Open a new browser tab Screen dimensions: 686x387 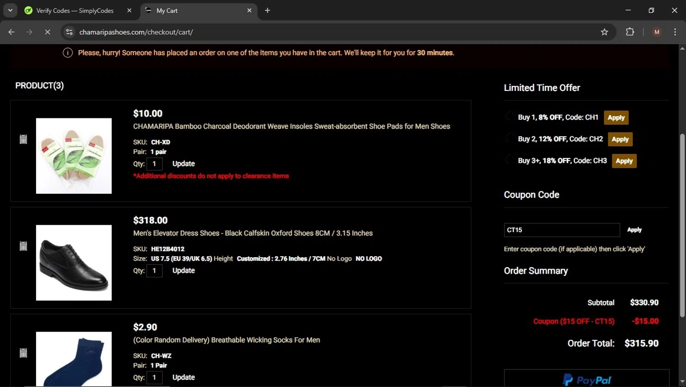pyautogui.click(x=268, y=11)
